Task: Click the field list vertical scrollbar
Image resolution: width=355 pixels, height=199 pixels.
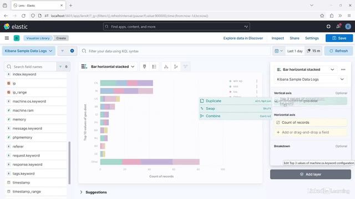Action: 69,163
